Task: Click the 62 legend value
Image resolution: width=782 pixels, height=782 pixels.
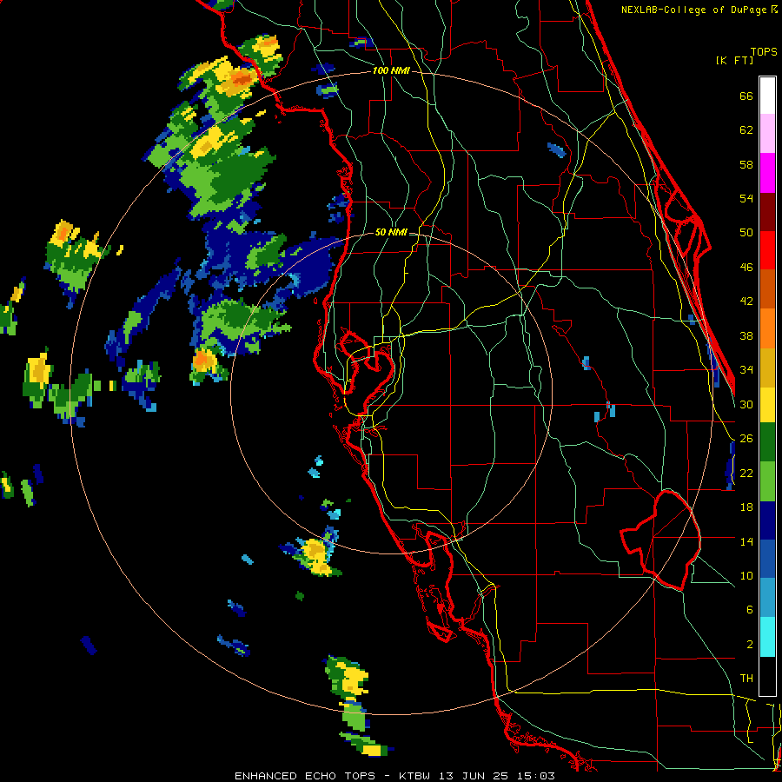Action: pyautogui.click(x=746, y=130)
